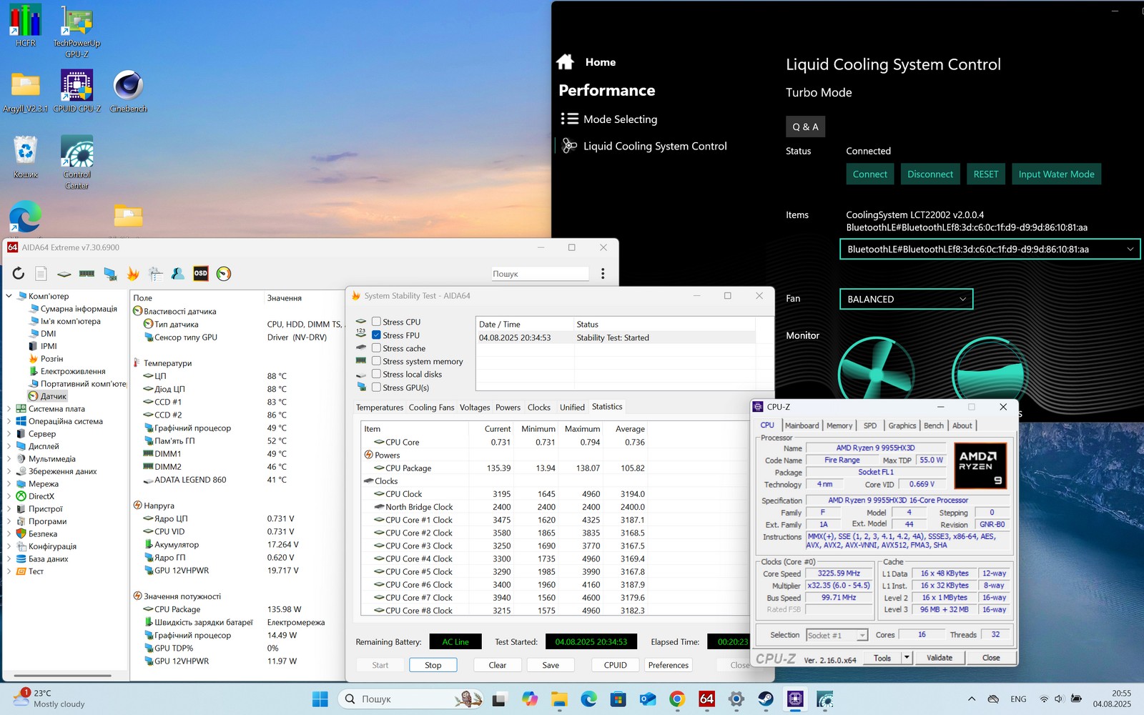
Task: Expand the Системна плата tree node
Action: 9,409
